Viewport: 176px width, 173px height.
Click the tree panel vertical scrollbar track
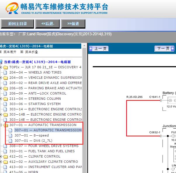point(84,110)
